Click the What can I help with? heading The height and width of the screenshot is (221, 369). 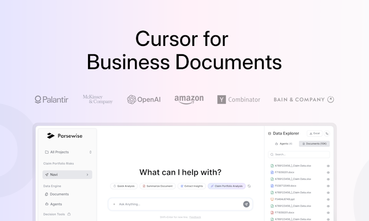coord(180,172)
